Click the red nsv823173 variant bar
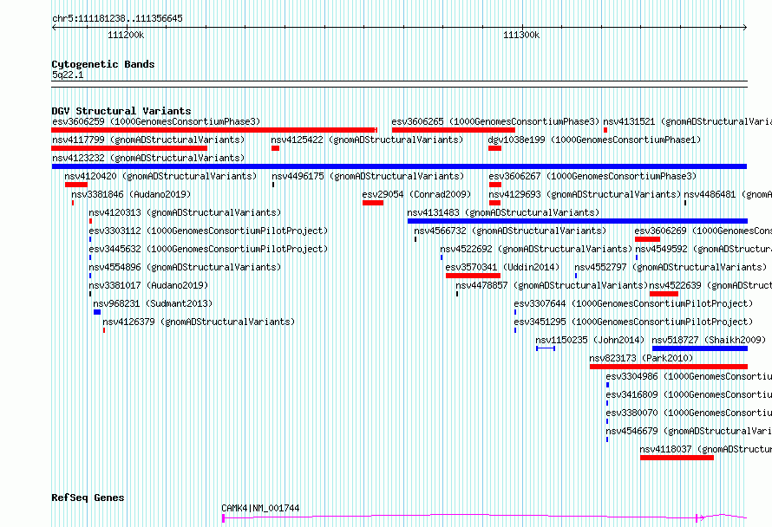This screenshot has width=772, height=527. click(669, 367)
